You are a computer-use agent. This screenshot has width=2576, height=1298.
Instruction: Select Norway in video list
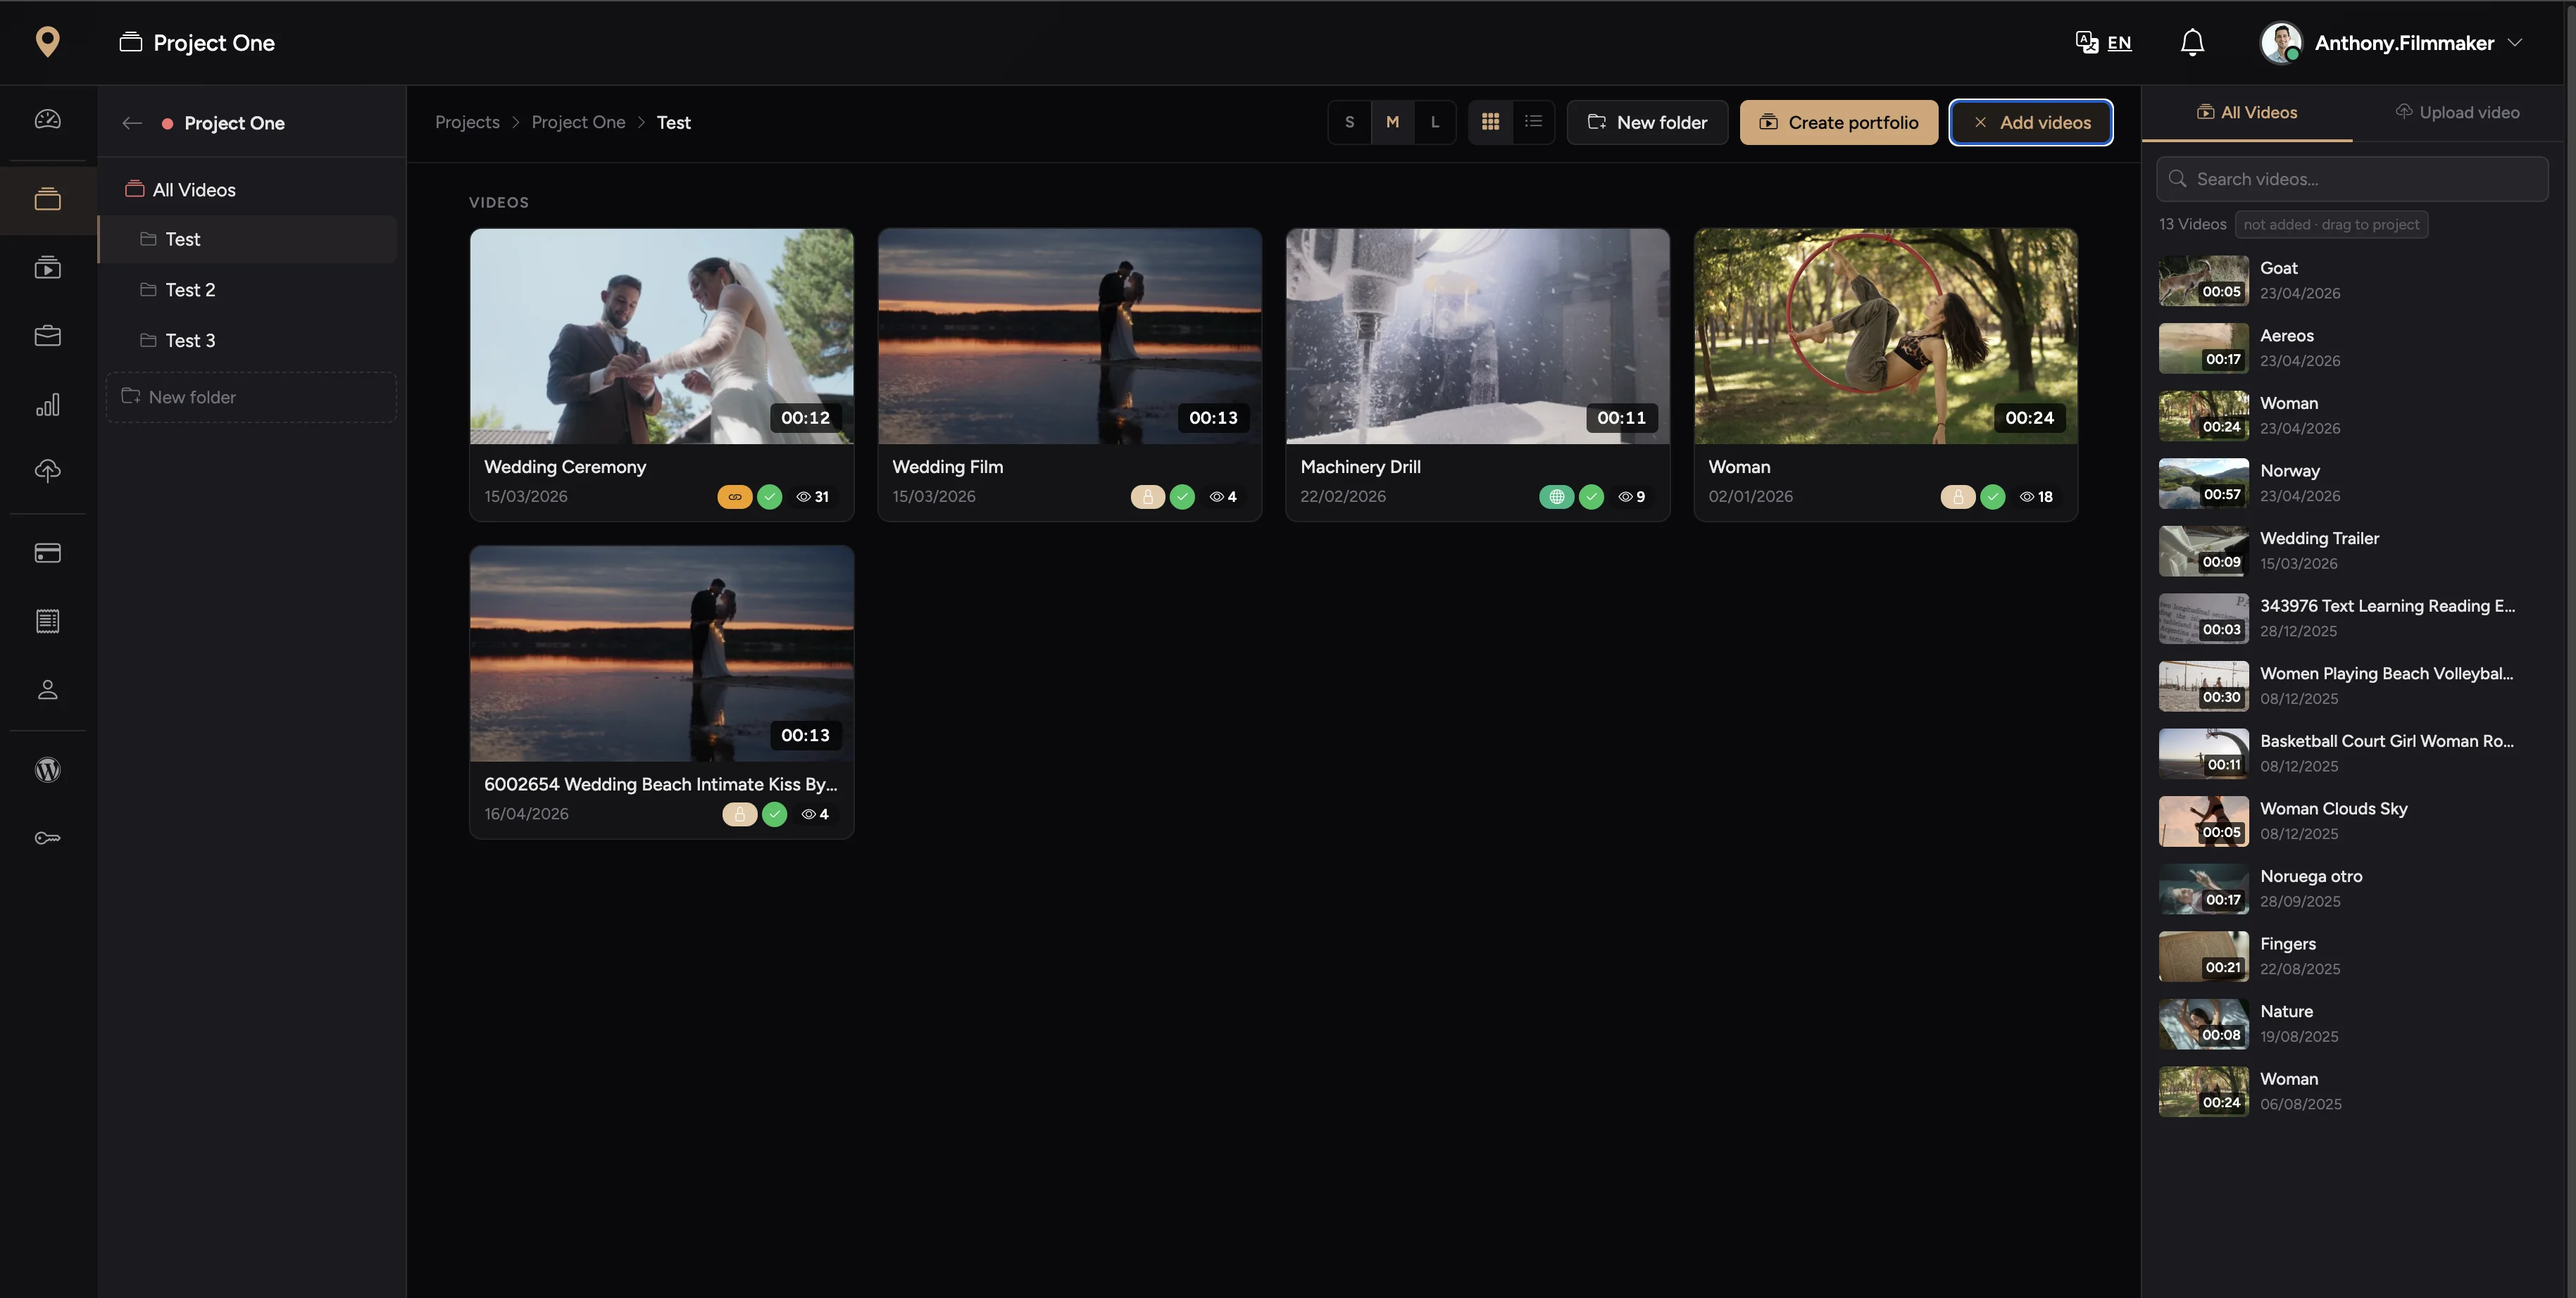(x=2352, y=484)
